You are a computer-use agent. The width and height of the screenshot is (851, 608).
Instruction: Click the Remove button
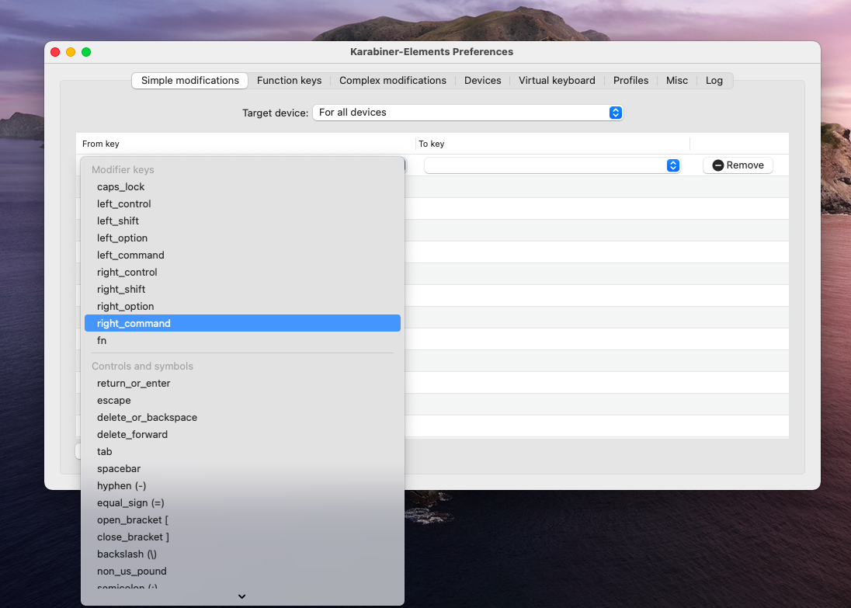coord(738,165)
